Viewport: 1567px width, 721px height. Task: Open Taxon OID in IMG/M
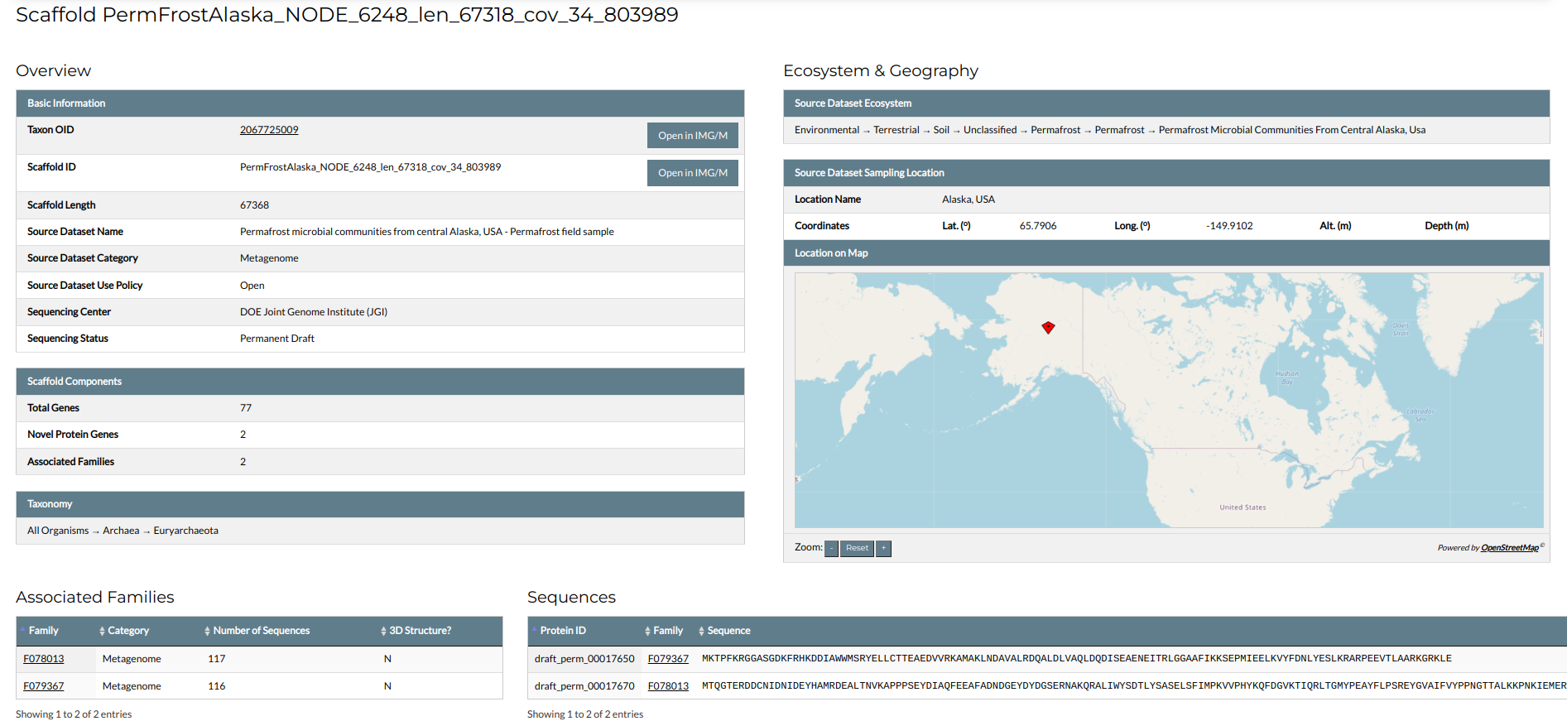click(x=692, y=136)
